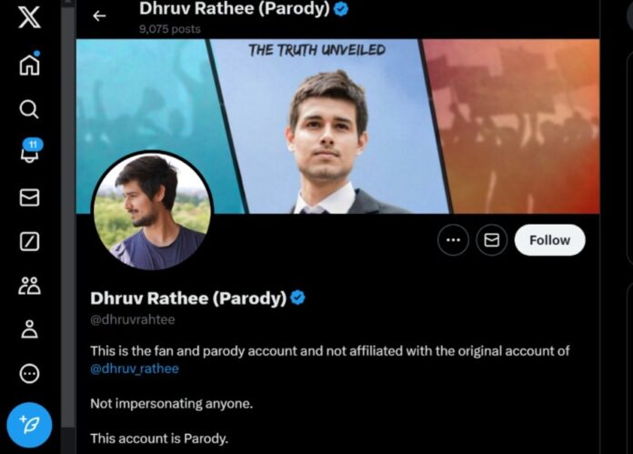Open the @dhruv_rathee mention link
Image resolution: width=633 pixels, height=454 pixels.
pyautogui.click(x=135, y=368)
